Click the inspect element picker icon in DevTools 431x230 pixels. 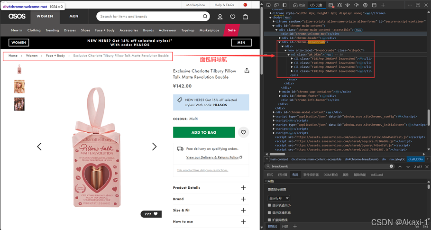[x=268, y=5]
